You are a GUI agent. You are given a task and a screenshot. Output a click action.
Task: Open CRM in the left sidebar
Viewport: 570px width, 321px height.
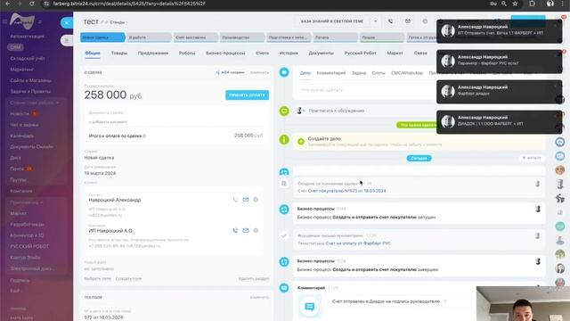15,47
